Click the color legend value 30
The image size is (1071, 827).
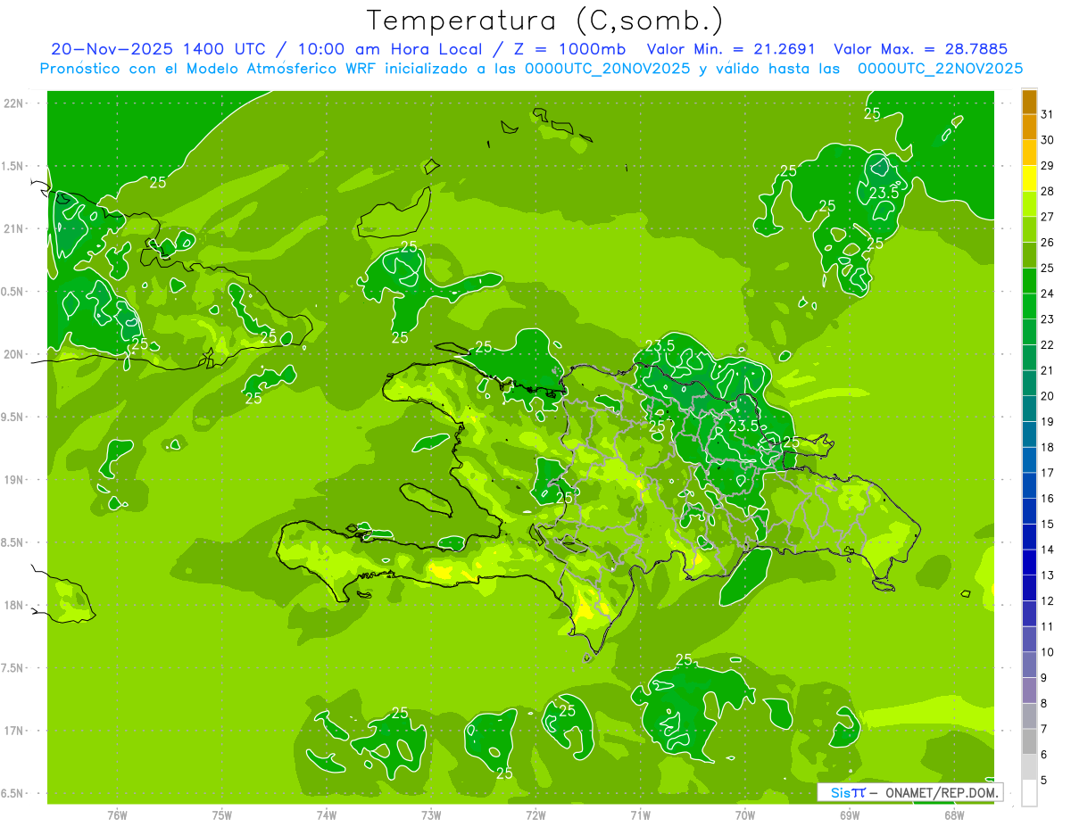click(1048, 140)
